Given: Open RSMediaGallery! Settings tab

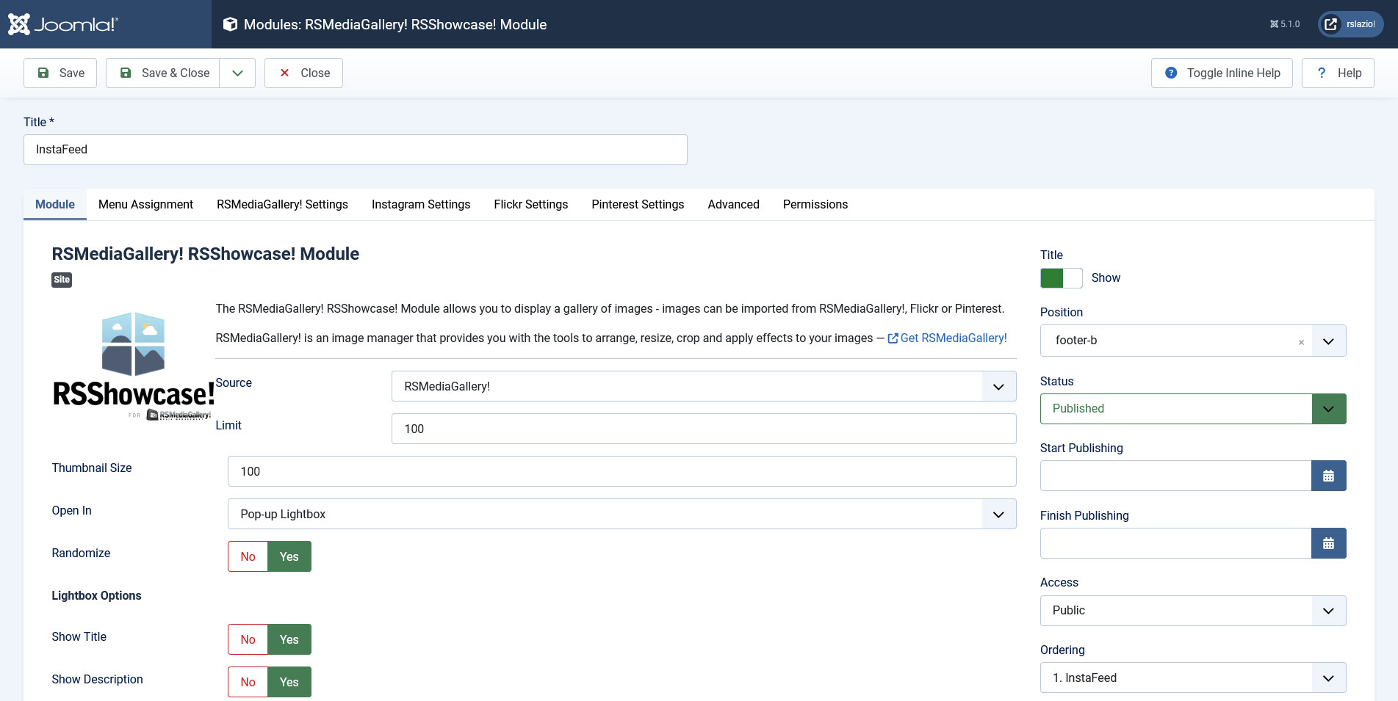Looking at the screenshot, I should [x=282, y=204].
